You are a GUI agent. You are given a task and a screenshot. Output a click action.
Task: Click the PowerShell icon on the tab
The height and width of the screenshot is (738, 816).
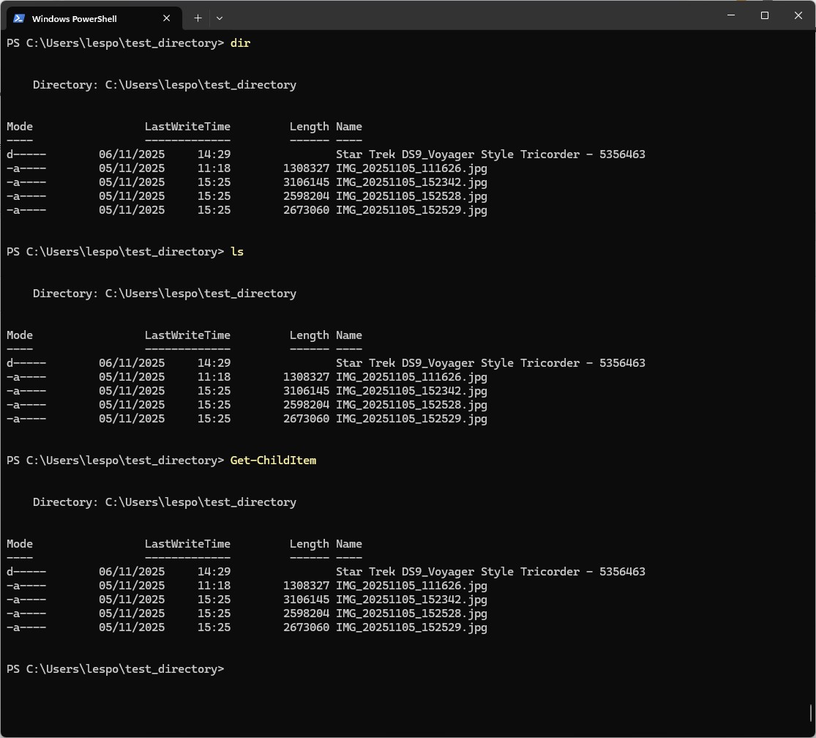18,18
